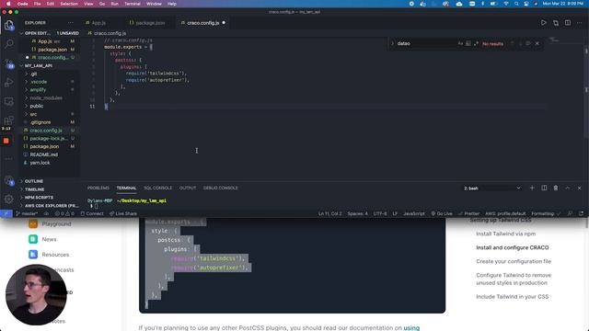Screen dimensions: 589x331
Task: Open changes icon in editor toolbar
Action: click(x=556, y=23)
